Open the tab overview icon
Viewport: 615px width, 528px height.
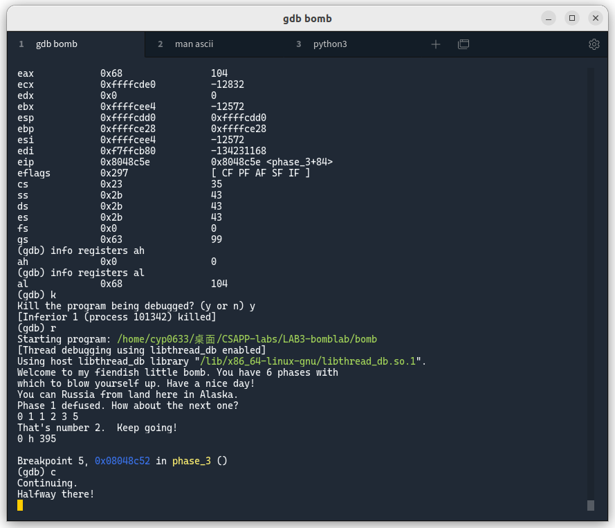tap(463, 44)
